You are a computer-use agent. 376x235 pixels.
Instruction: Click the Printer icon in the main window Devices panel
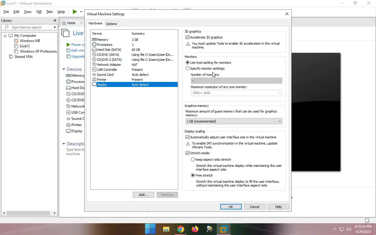pos(68,125)
